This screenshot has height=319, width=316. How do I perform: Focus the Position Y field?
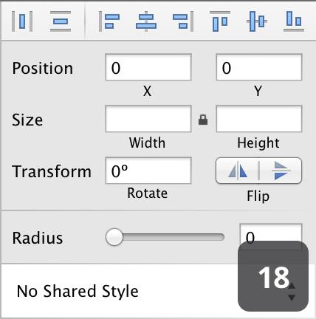coord(259,67)
